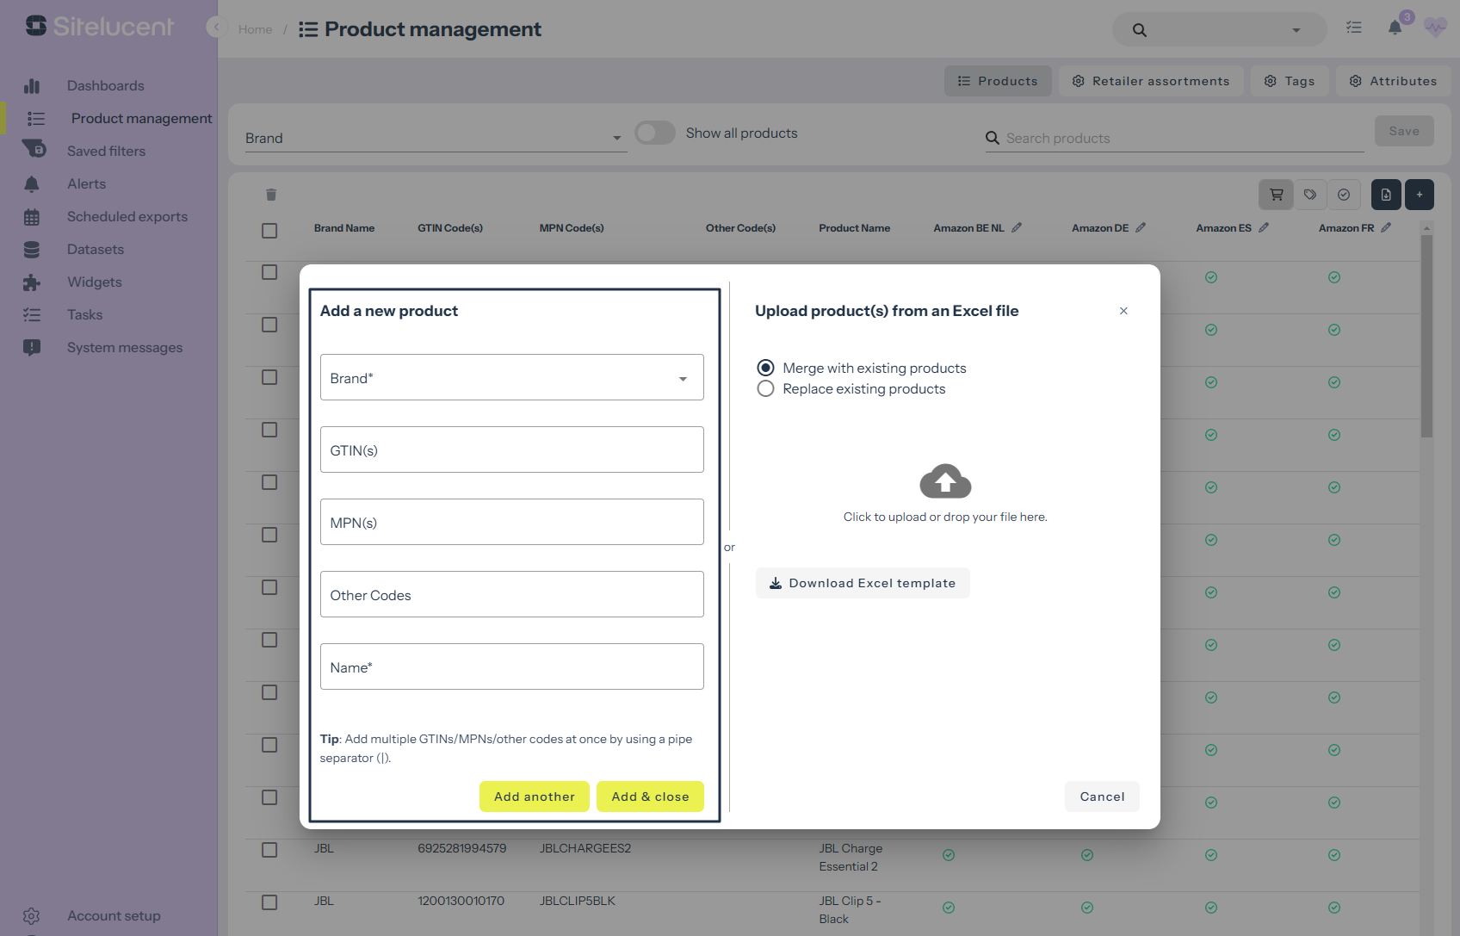Open the tasks checklist icon in header
Viewport: 1460px width, 936px height.
coord(1354,28)
